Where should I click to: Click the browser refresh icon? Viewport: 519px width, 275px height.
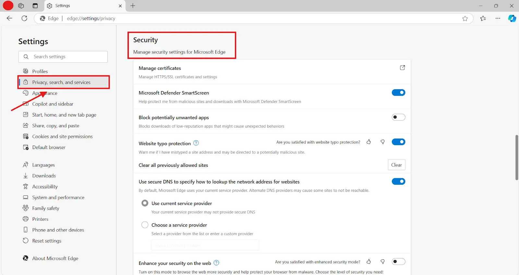click(24, 19)
